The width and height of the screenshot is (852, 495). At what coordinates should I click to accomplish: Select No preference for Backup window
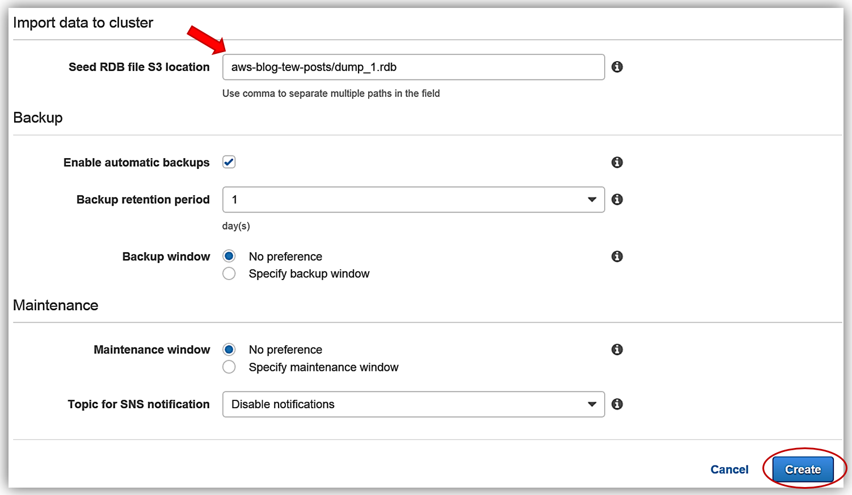pyautogui.click(x=229, y=256)
